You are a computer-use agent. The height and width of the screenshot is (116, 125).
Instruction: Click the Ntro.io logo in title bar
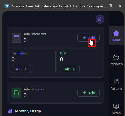[x=7, y=6]
